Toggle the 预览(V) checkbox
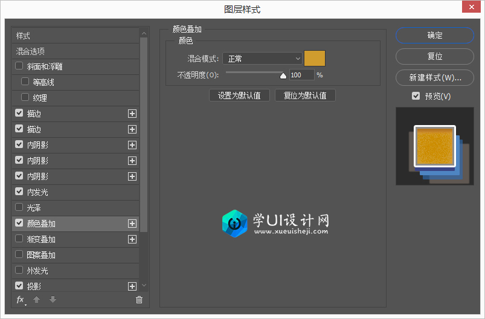The width and height of the screenshot is (485, 319). 416,96
